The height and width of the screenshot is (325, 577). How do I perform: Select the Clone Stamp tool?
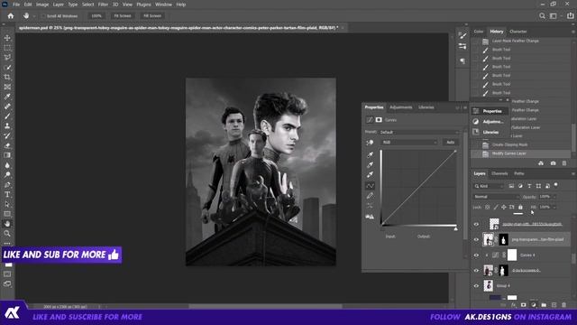(x=7, y=125)
